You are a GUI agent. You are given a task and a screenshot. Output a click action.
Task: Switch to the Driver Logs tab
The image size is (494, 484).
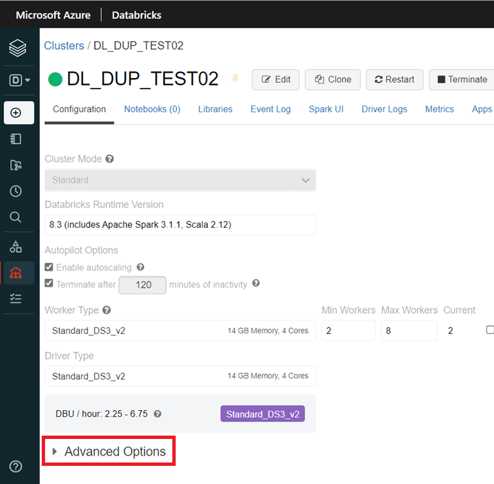click(x=384, y=109)
